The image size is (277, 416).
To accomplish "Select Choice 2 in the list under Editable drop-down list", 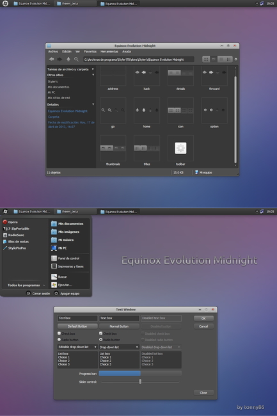I will (64, 361).
